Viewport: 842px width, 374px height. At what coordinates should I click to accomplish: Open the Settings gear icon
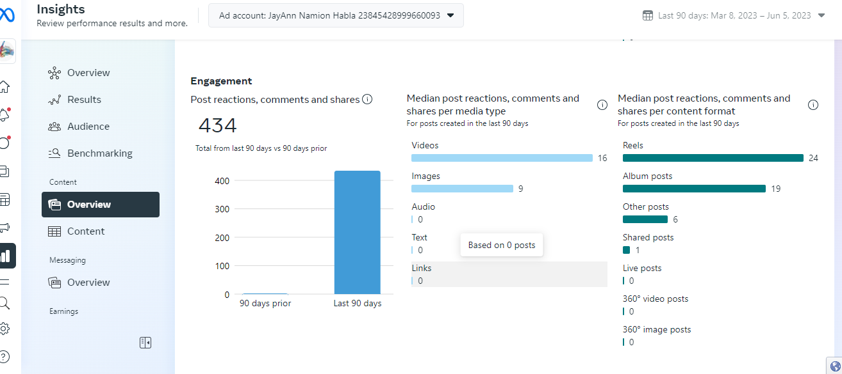[x=4, y=329]
